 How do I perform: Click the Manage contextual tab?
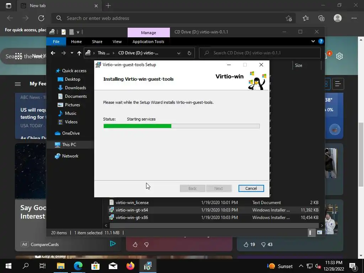point(149,33)
